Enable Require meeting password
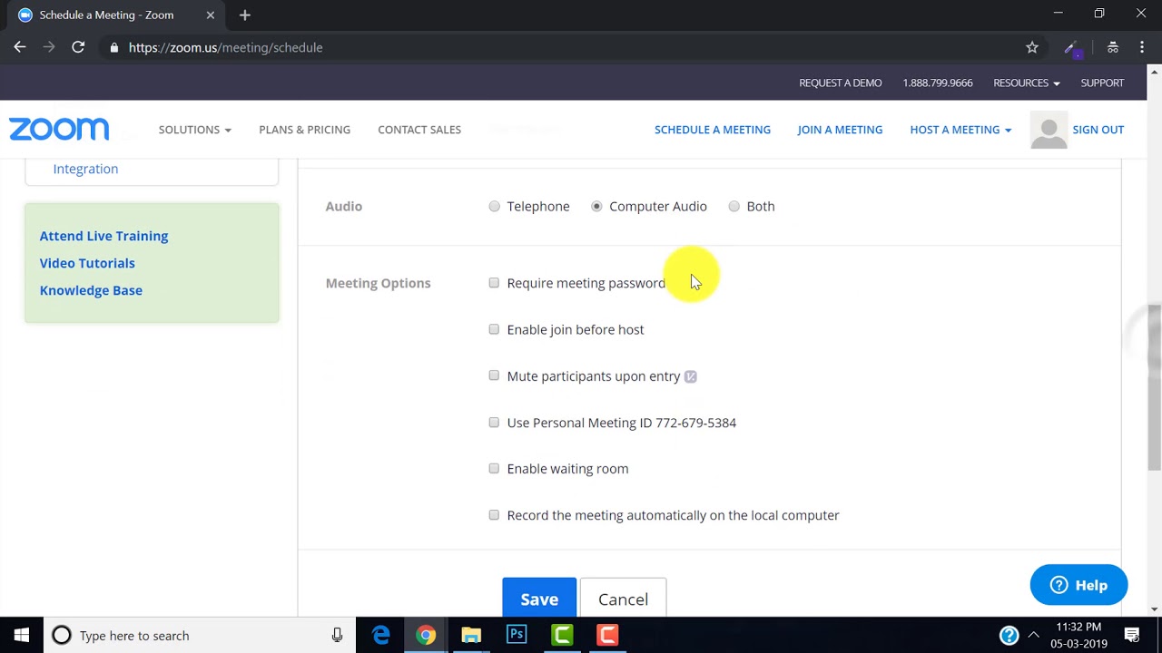Screen dimensions: 1162x653 tap(494, 283)
